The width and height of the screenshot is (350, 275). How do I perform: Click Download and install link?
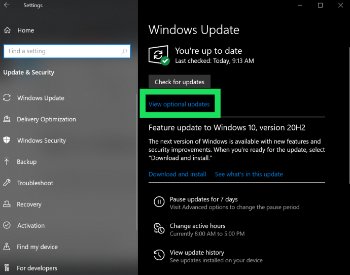177,174
